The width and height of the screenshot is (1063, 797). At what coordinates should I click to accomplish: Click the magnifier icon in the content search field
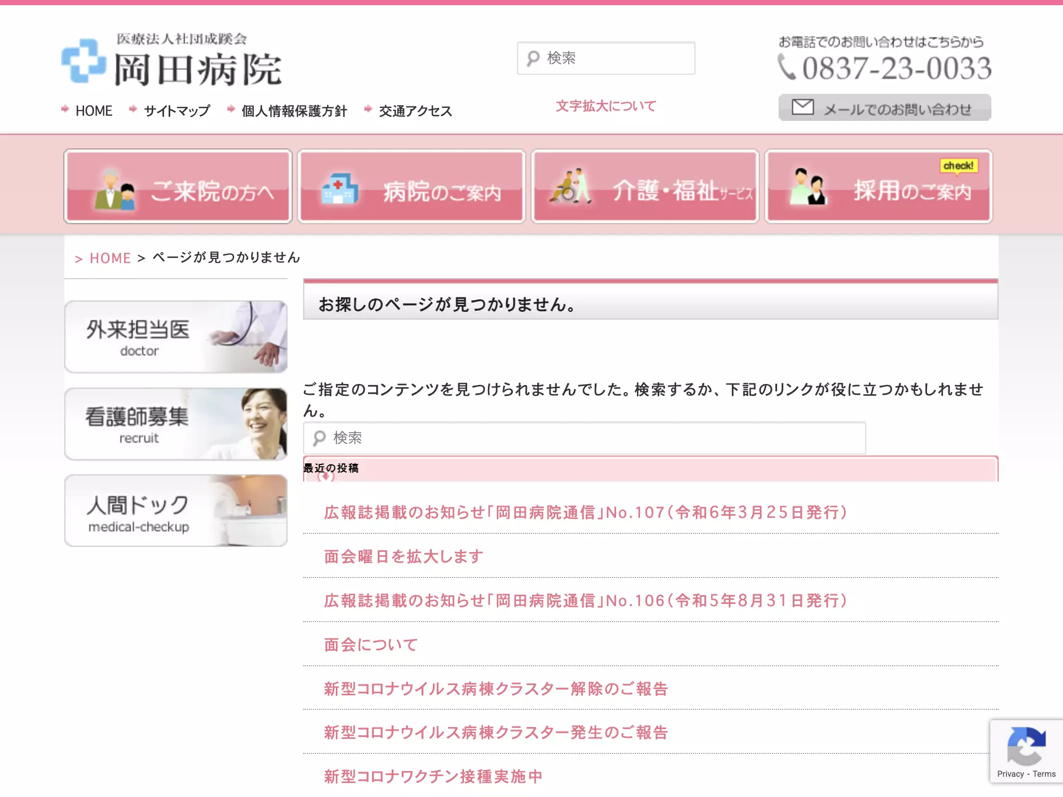pyautogui.click(x=319, y=438)
